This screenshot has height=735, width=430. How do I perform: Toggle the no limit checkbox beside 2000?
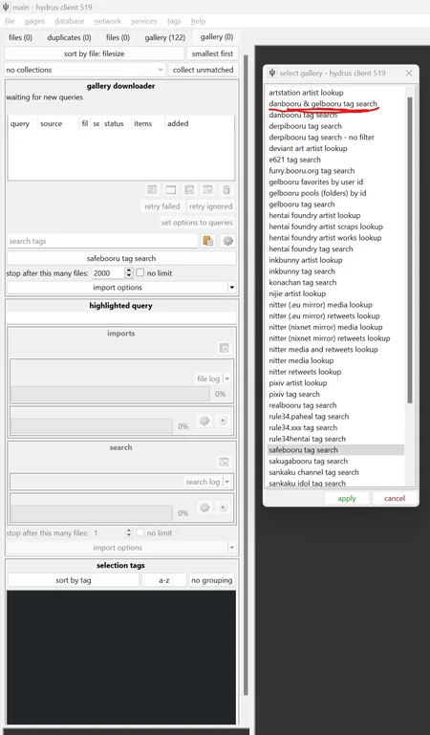point(140,272)
